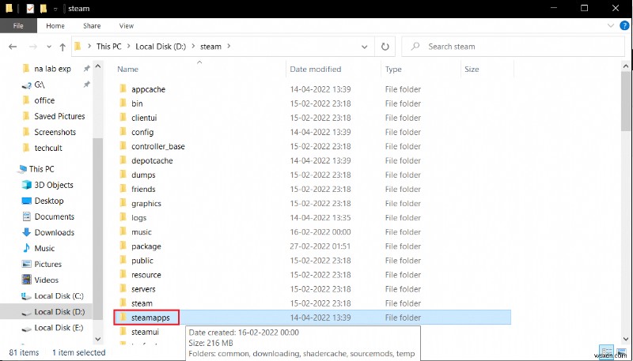Refresh the steam folder view
The width and height of the screenshot is (633, 361).
(385, 47)
